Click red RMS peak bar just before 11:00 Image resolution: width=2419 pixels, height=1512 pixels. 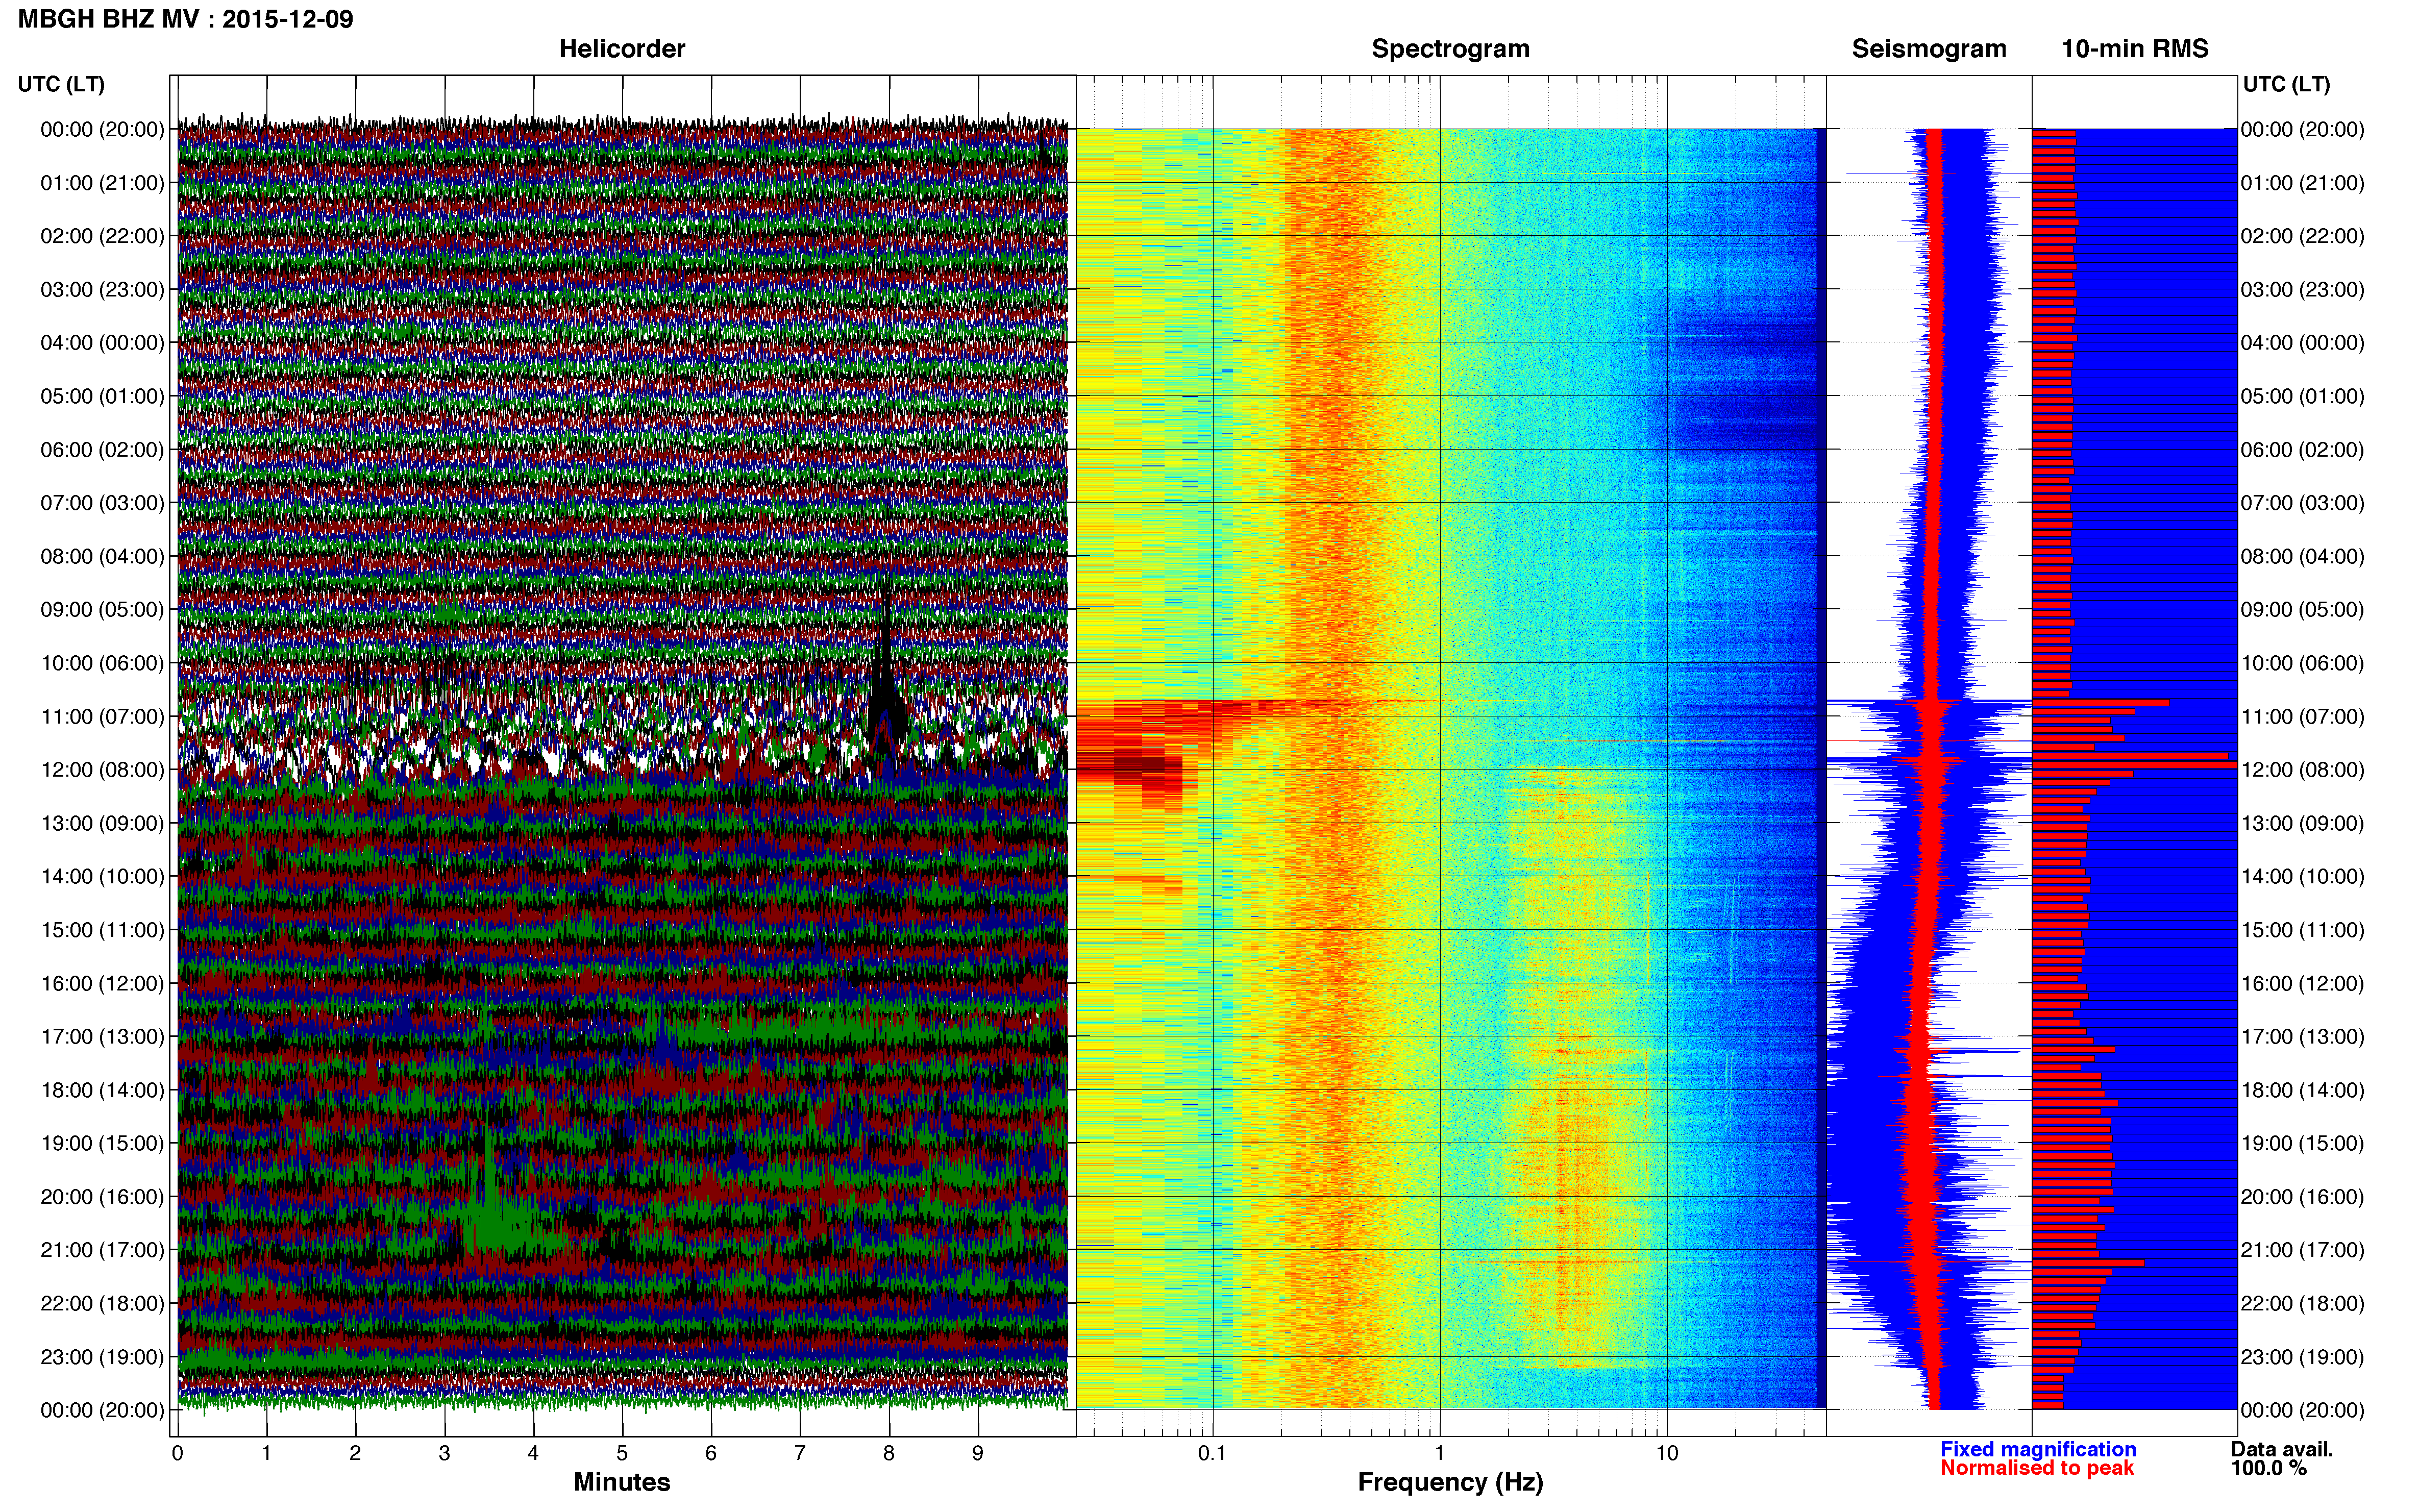coord(2100,702)
